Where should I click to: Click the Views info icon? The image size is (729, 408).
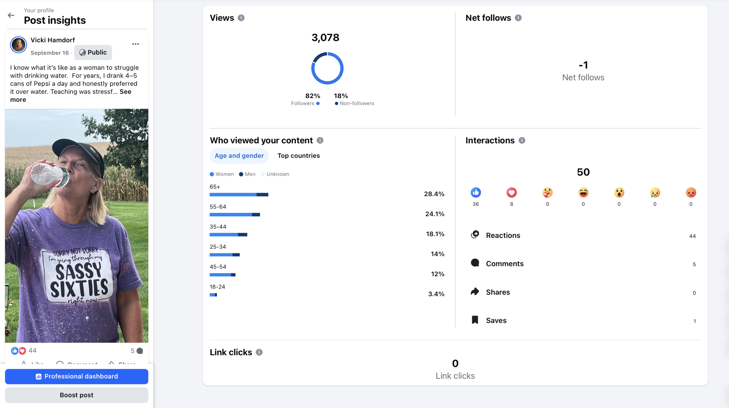coord(241,18)
